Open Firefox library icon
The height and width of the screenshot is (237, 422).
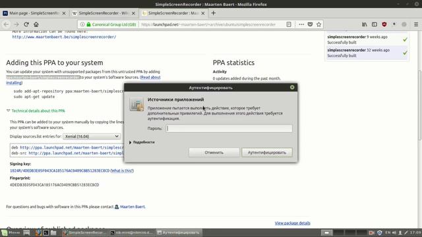click(365, 24)
